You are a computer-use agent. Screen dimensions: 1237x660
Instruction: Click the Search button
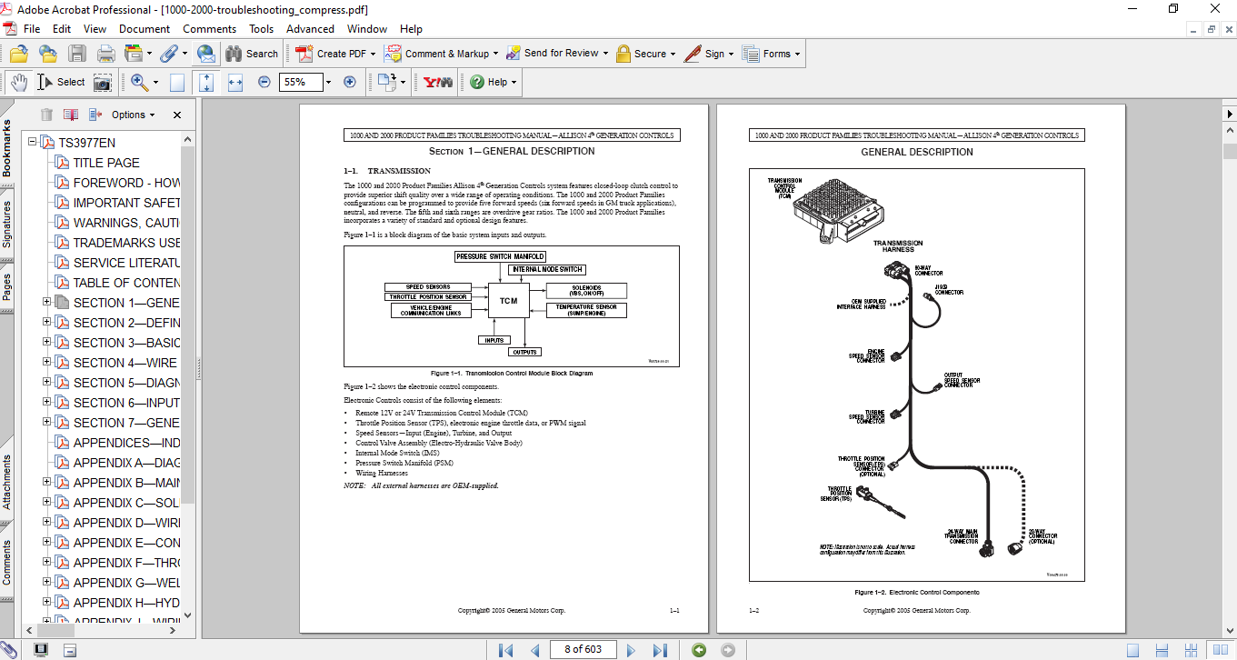click(x=252, y=54)
